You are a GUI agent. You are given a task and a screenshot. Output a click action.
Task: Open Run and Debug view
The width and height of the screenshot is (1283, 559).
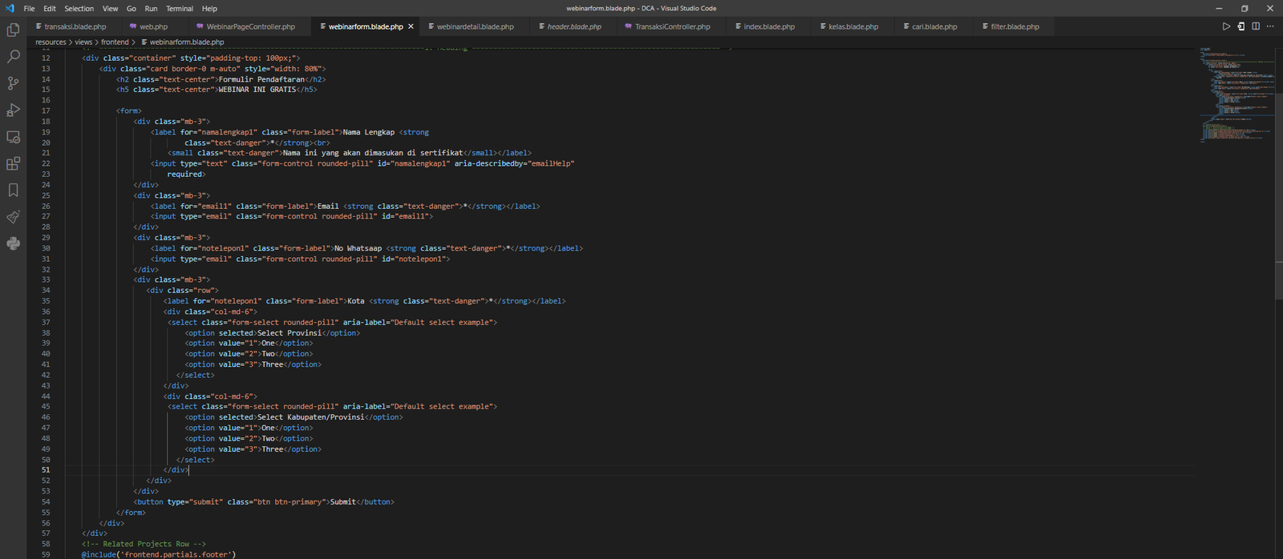tap(13, 111)
